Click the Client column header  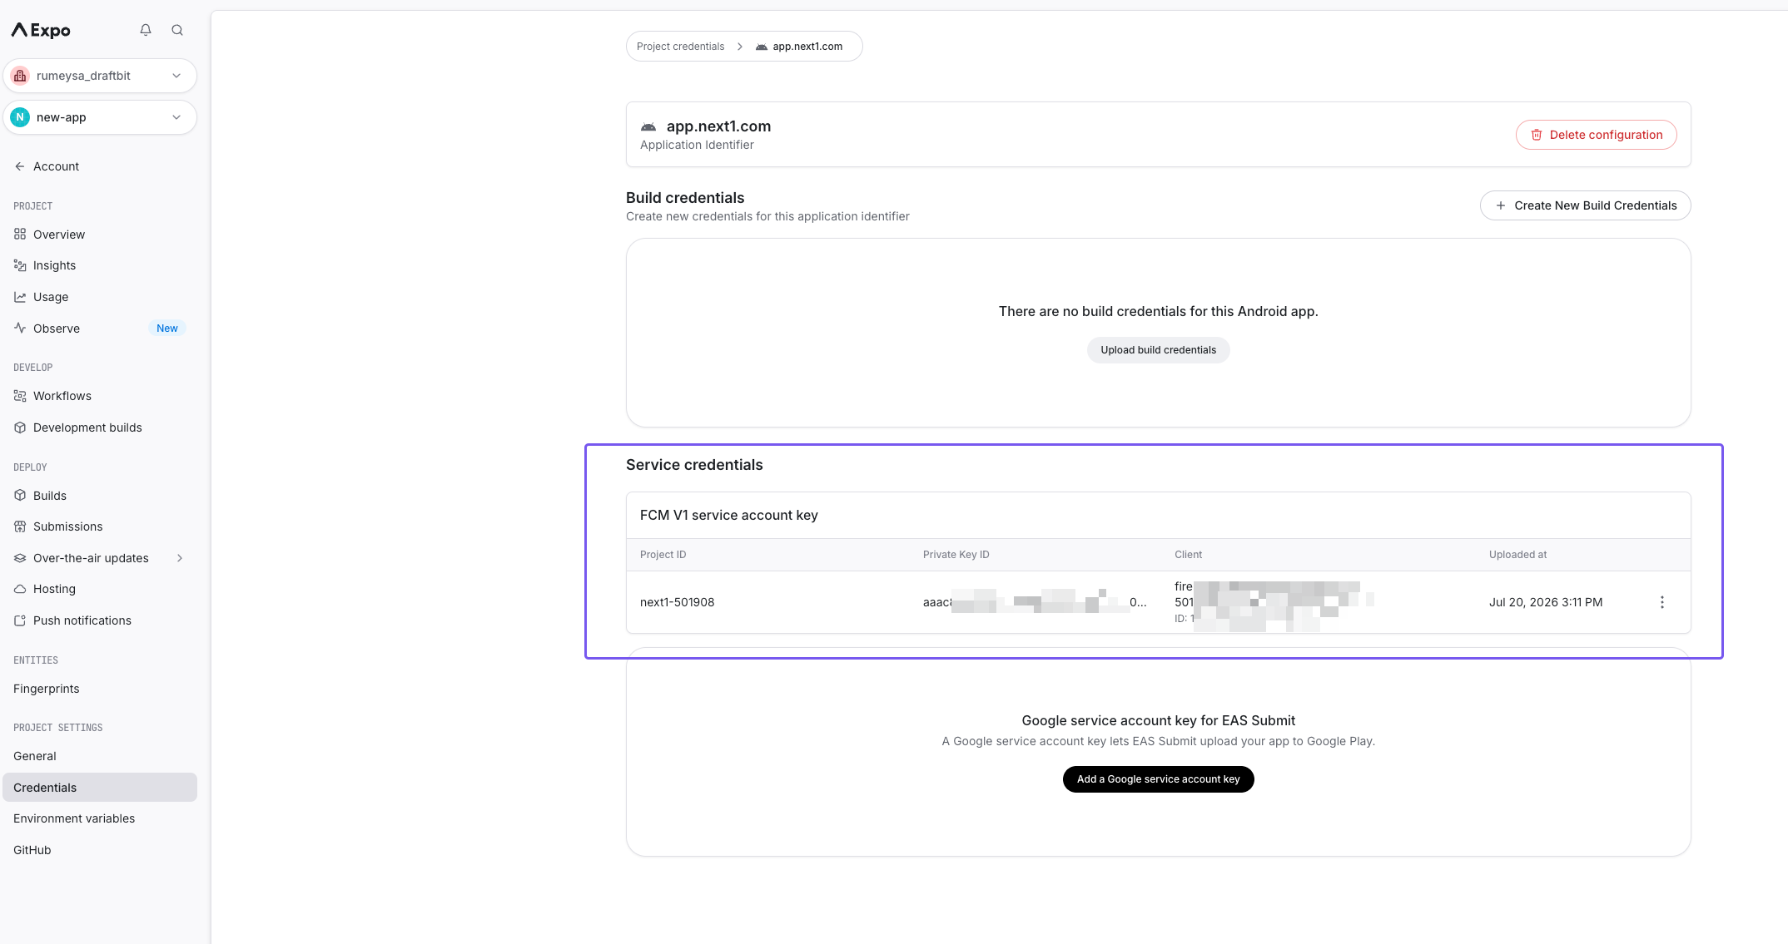coord(1188,555)
